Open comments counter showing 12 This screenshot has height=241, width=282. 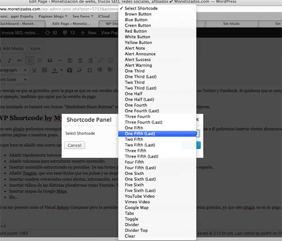click(x=69, y=33)
